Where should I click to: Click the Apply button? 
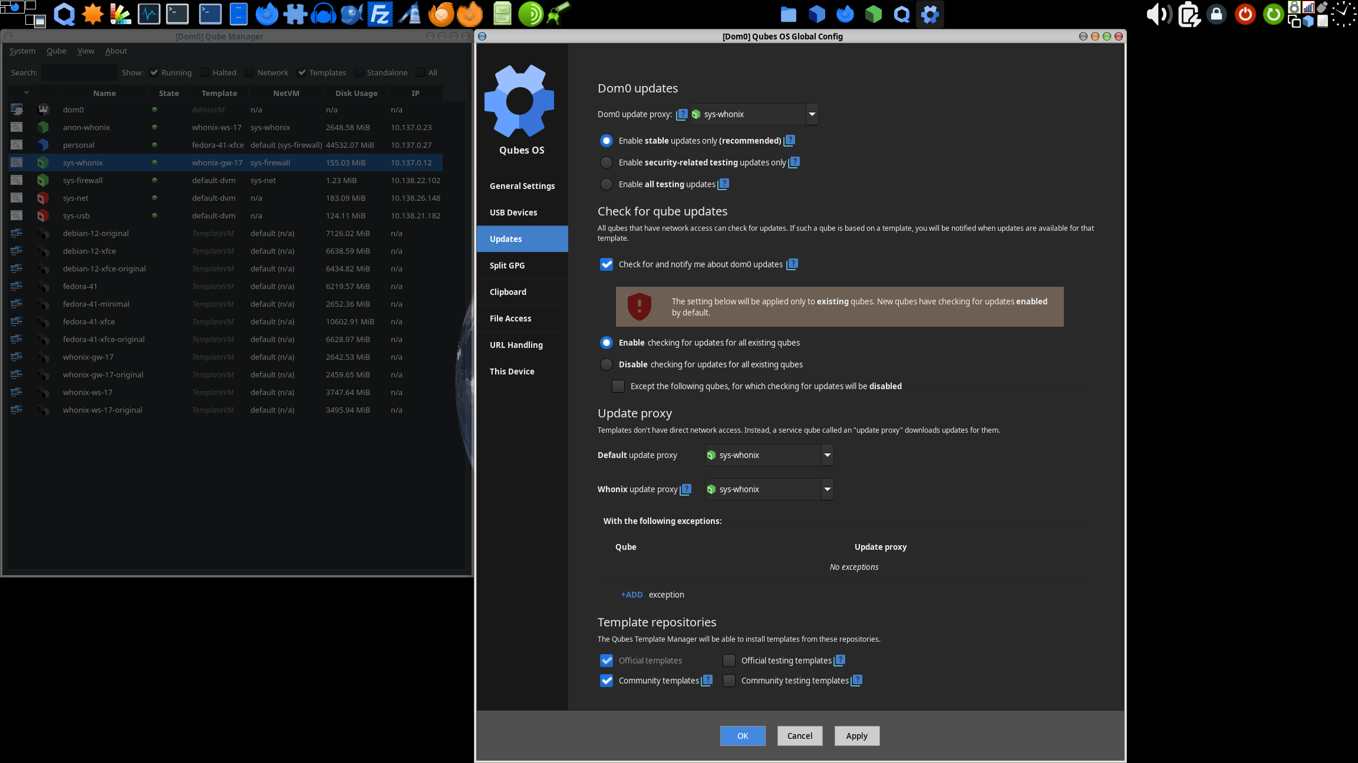coord(857,736)
